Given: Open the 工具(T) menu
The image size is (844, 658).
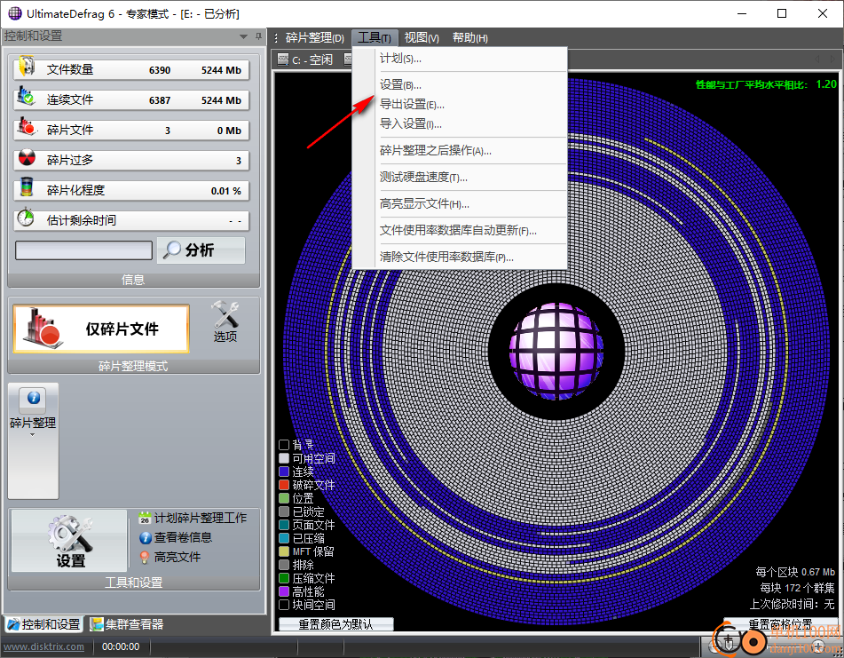Looking at the screenshot, I should (375, 37).
